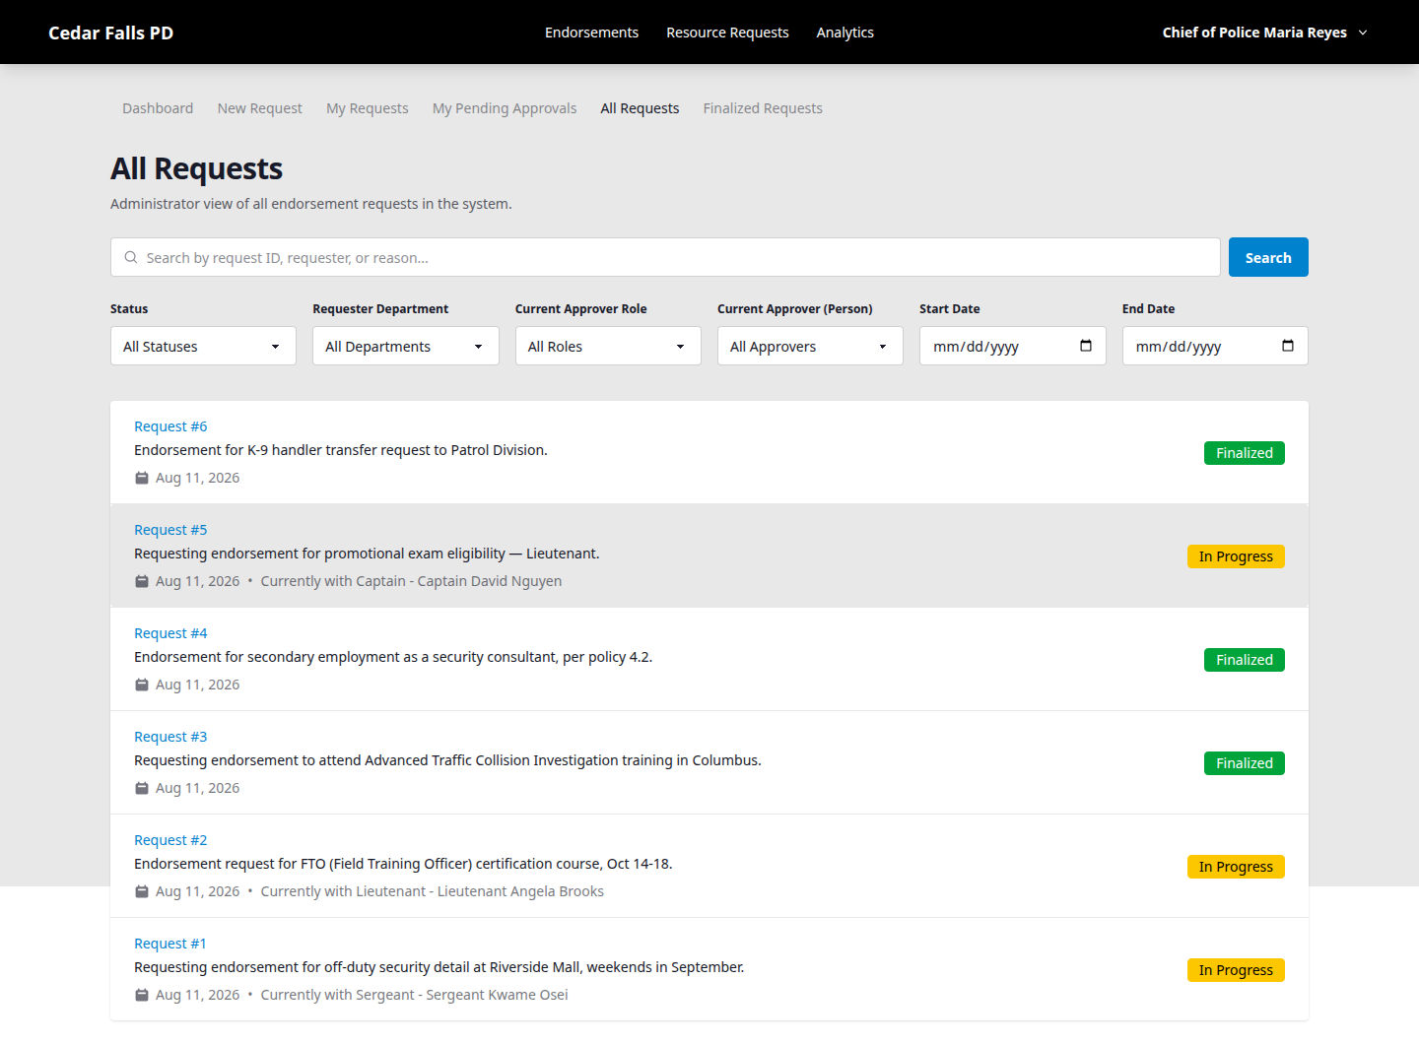Open Analytics in top navigation
Image resolution: width=1419 pixels, height=1044 pixels.
(845, 33)
